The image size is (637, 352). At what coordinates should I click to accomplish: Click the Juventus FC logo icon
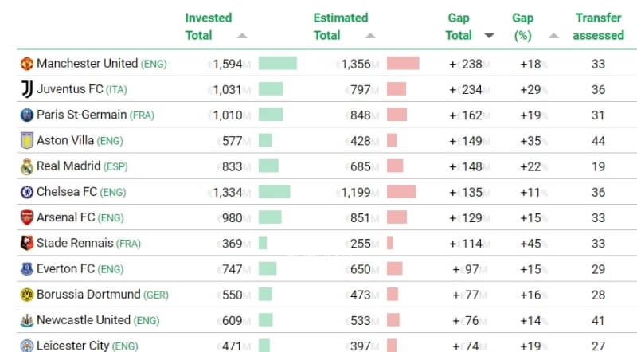(x=27, y=89)
